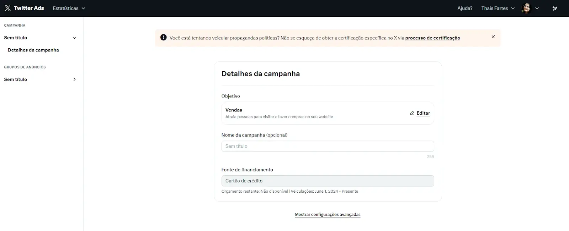This screenshot has width=569, height=231.
Task: Click the Detalhes da campanha heading
Action: point(260,74)
